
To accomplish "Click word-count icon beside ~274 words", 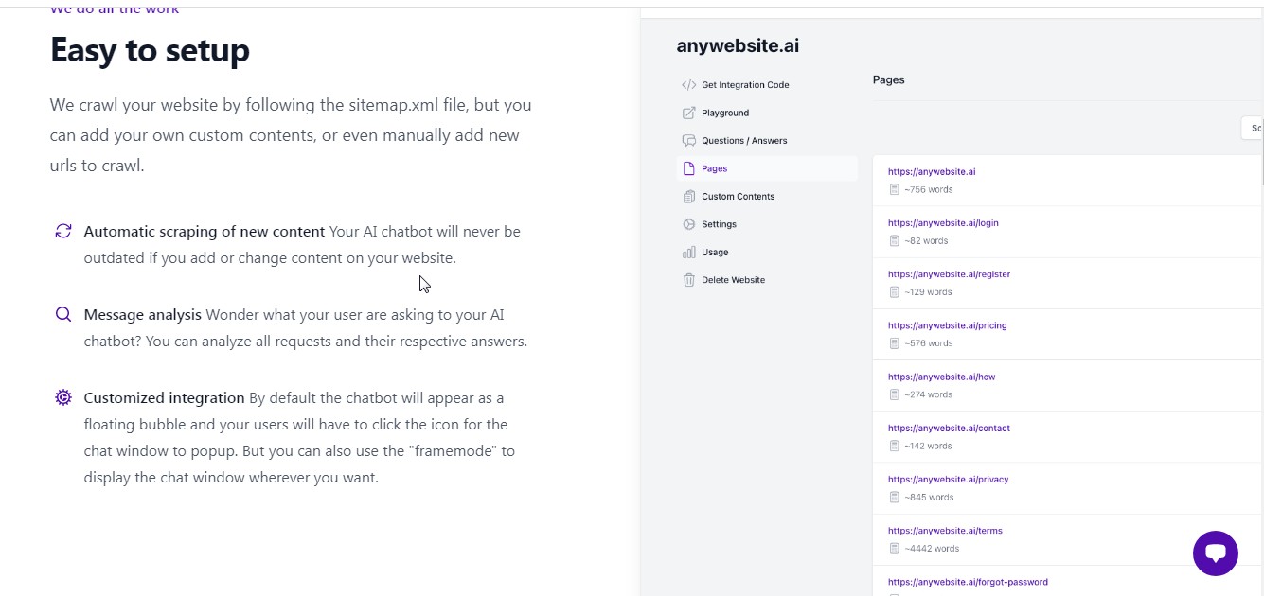I will point(894,394).
